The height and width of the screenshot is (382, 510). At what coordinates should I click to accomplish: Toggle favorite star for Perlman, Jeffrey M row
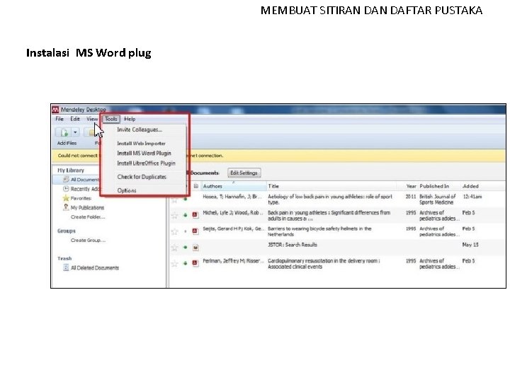point(175,263)
